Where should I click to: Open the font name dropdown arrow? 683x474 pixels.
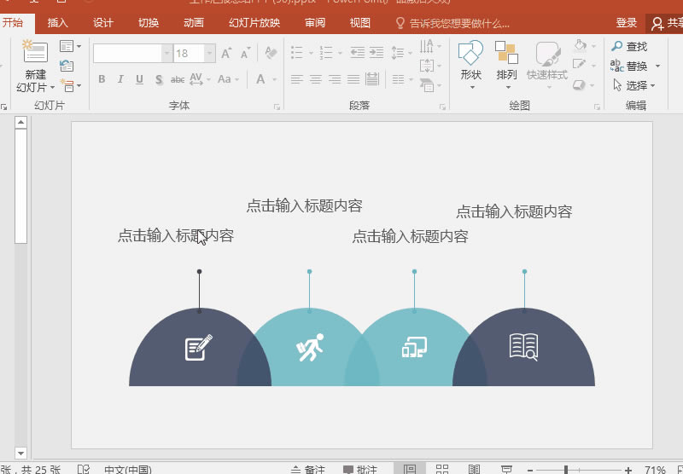[x=166, y=54]
